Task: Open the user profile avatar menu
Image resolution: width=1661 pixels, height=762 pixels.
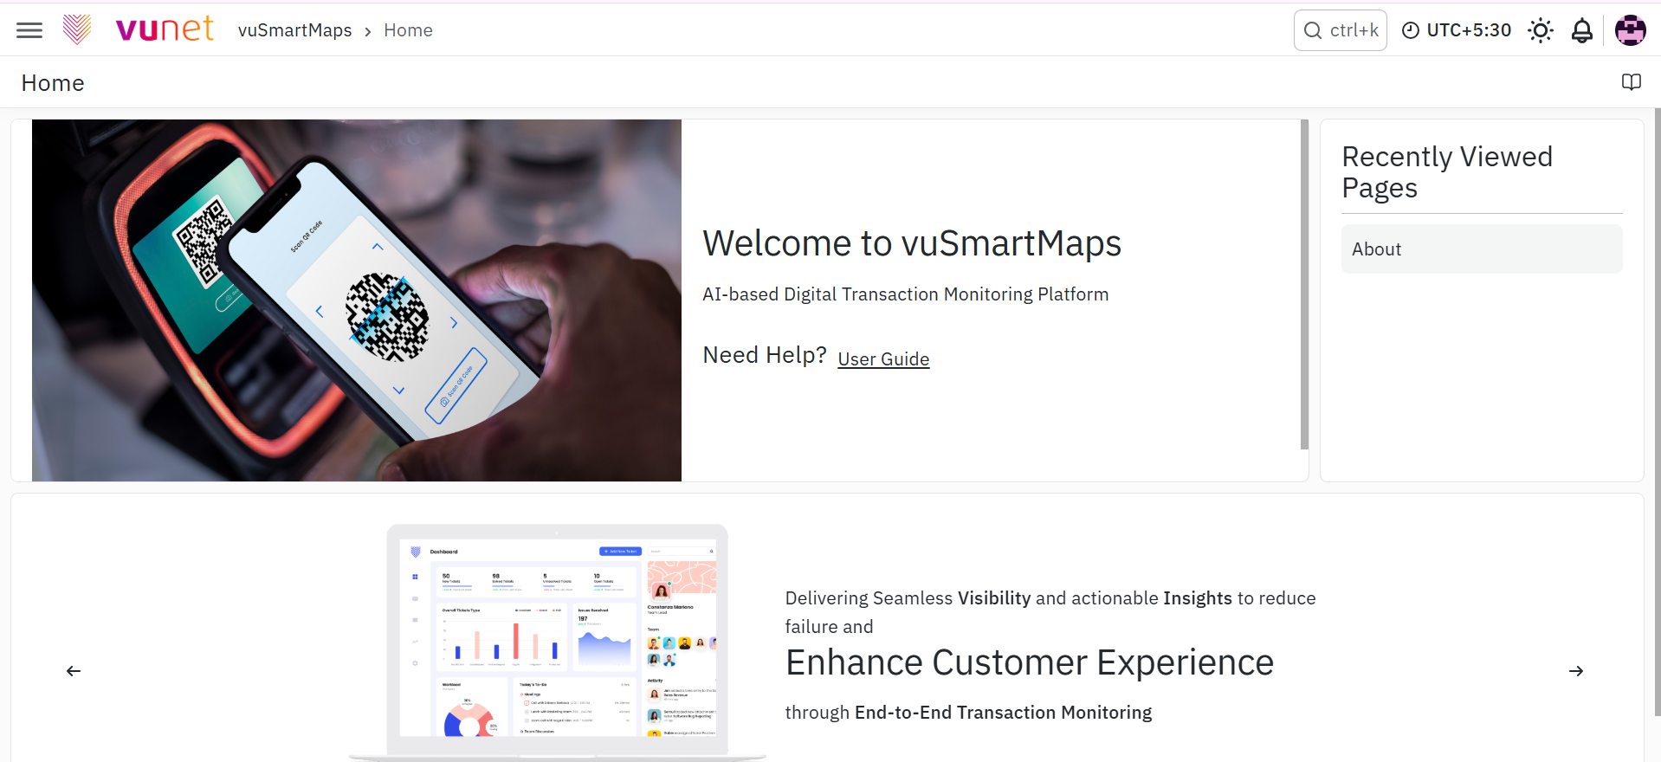Action: 1630,30
